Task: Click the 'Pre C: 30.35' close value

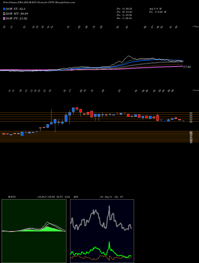Action: 124,18
